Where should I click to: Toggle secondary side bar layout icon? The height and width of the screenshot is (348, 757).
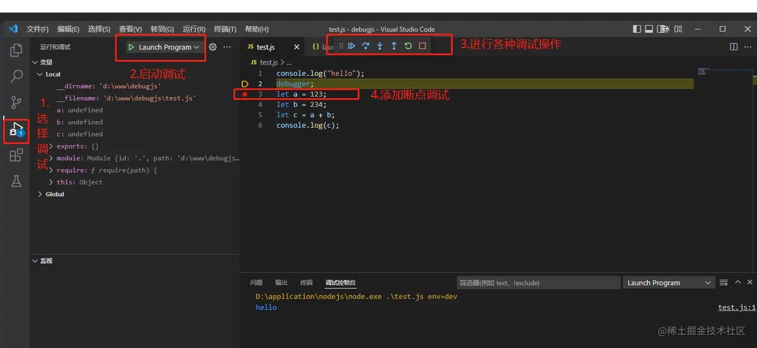[663, 29]
